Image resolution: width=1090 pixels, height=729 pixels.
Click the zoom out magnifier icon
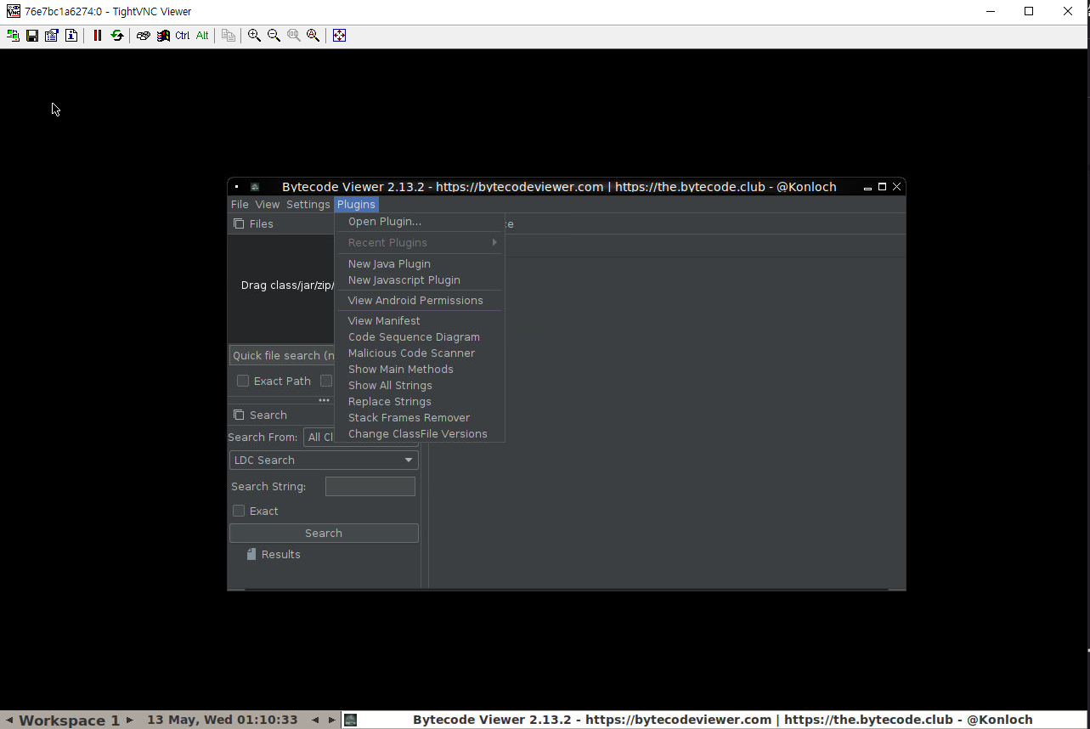coord(274,36)
